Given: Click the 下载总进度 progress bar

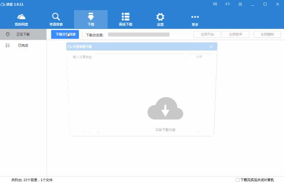Looking at the screenshot, I should [139, 35].
